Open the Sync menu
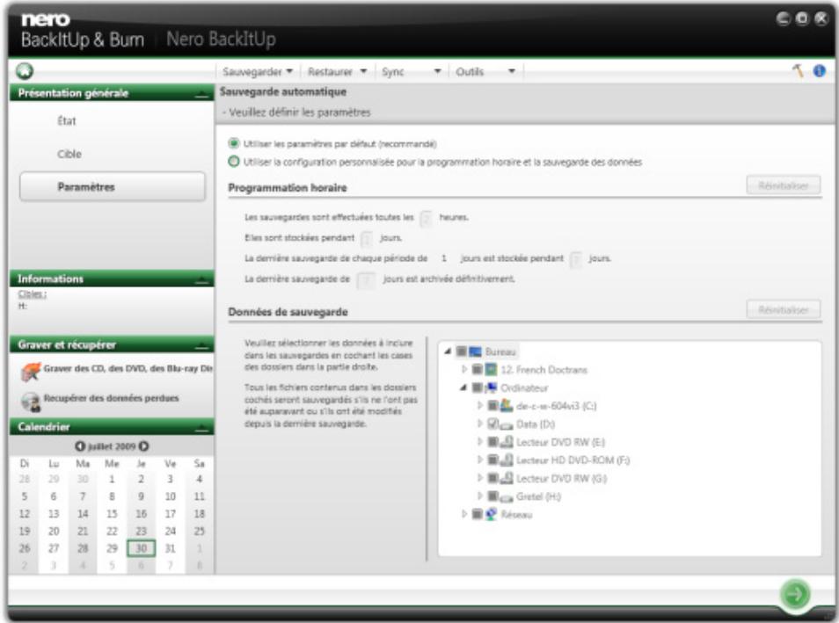 coord(411,71)
